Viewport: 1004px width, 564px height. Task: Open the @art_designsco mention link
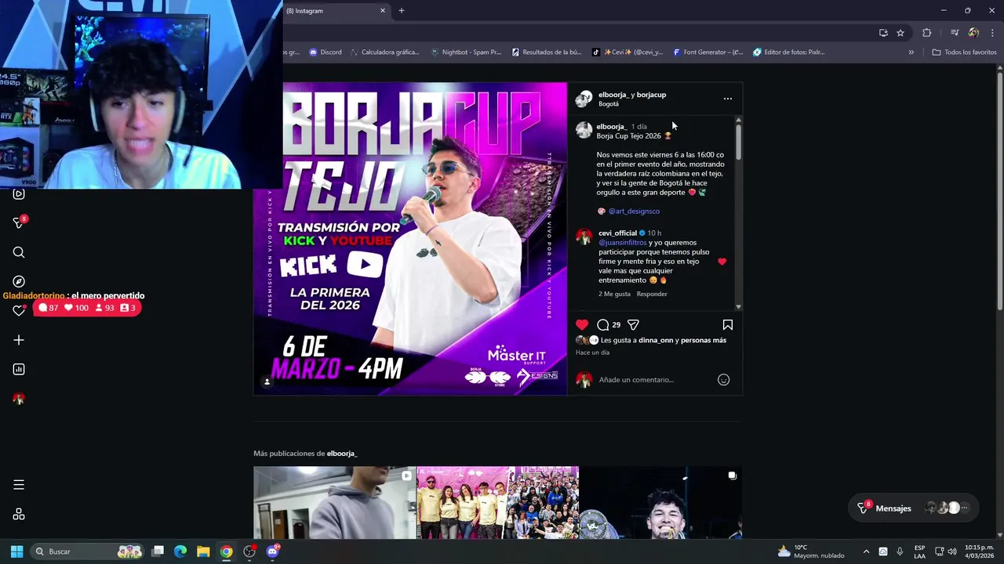(634, 211)
